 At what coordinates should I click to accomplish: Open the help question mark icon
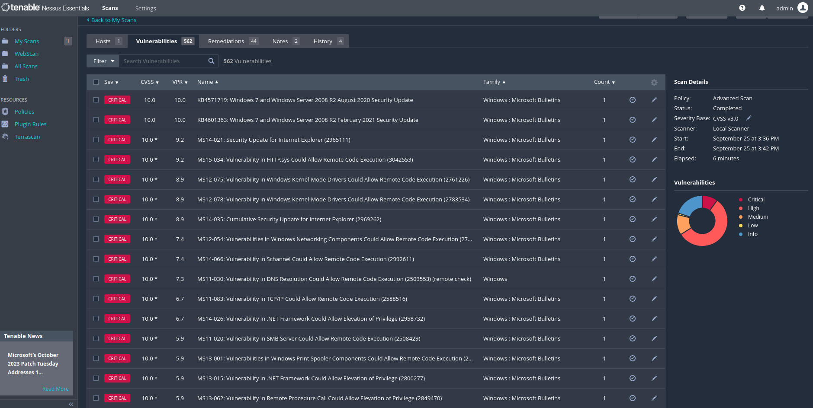coord(742,8)
